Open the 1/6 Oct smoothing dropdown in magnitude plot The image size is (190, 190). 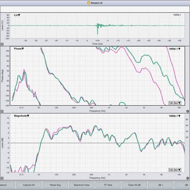(175, 170)
